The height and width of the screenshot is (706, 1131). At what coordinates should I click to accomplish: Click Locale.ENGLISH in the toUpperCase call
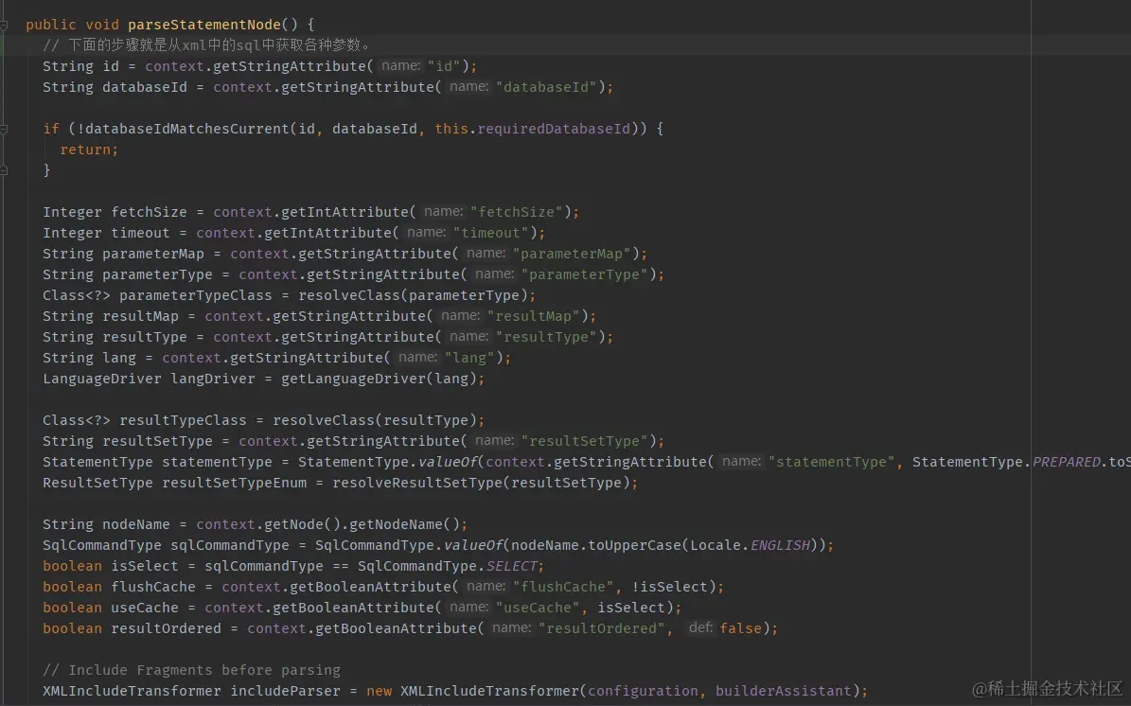(751, 545)
